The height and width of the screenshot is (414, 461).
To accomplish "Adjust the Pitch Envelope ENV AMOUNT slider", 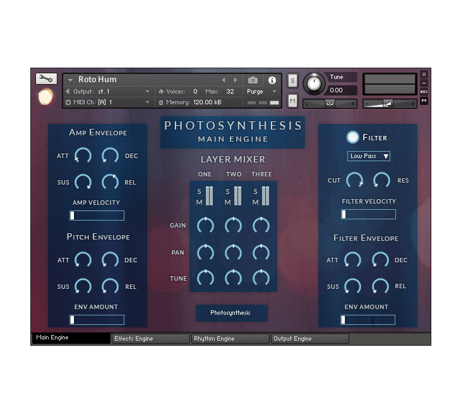I will (x=97, y=320).
